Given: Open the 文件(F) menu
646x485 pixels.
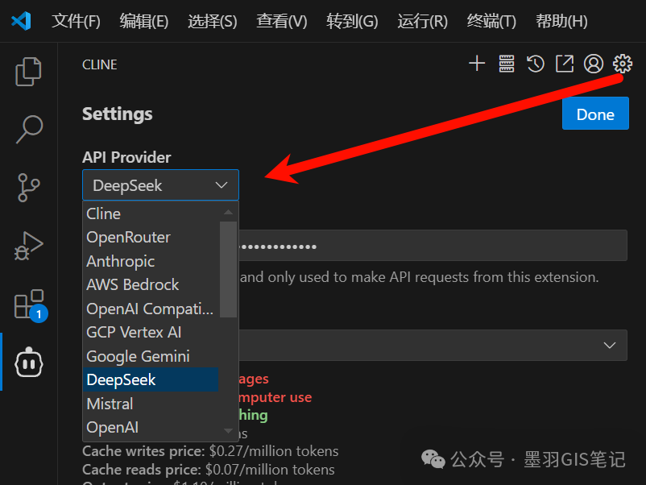Looking at the screenshot, I should point(76,21).
